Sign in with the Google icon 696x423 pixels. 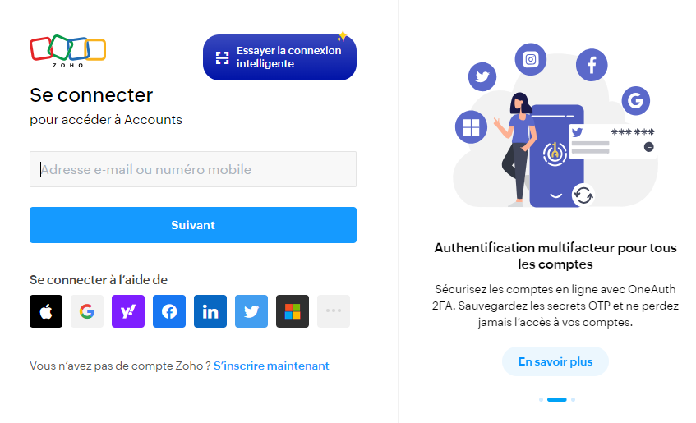(x=87, y=311)
